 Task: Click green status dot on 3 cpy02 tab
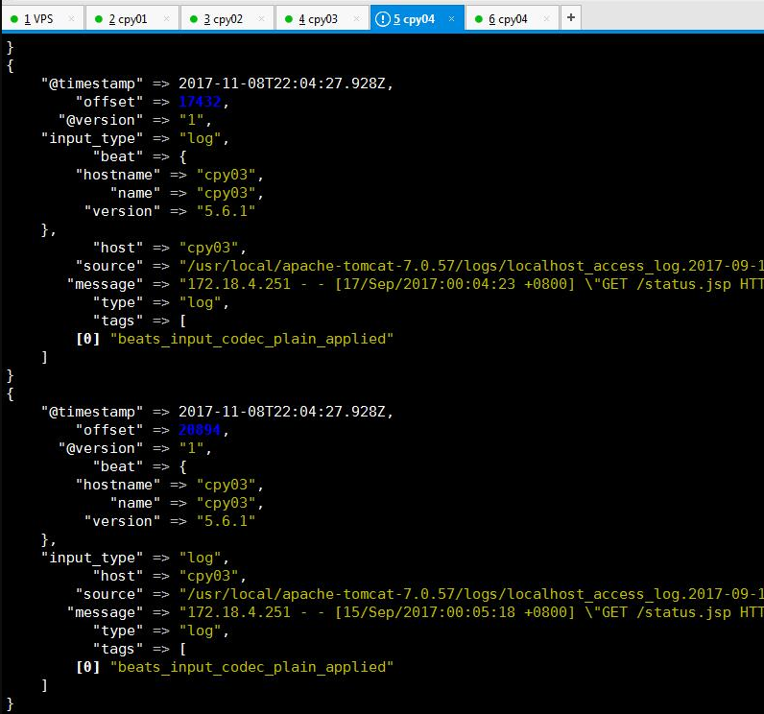(x=194, y=19)
